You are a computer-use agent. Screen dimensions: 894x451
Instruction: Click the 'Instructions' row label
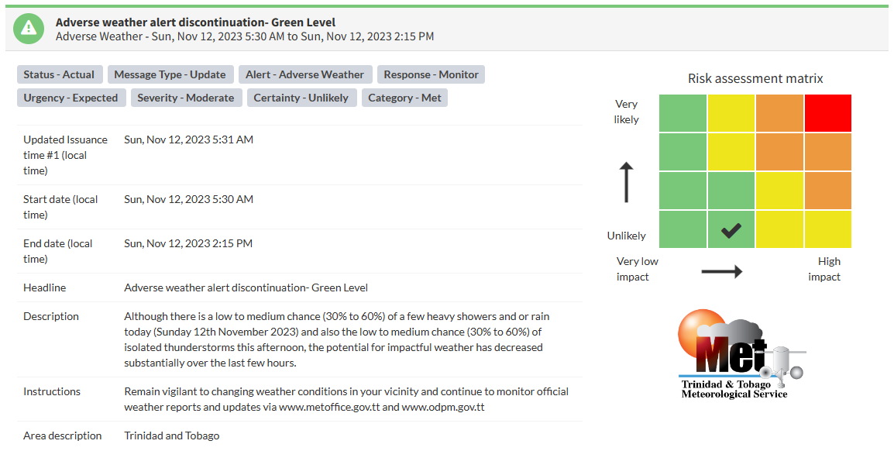[52, 391]
